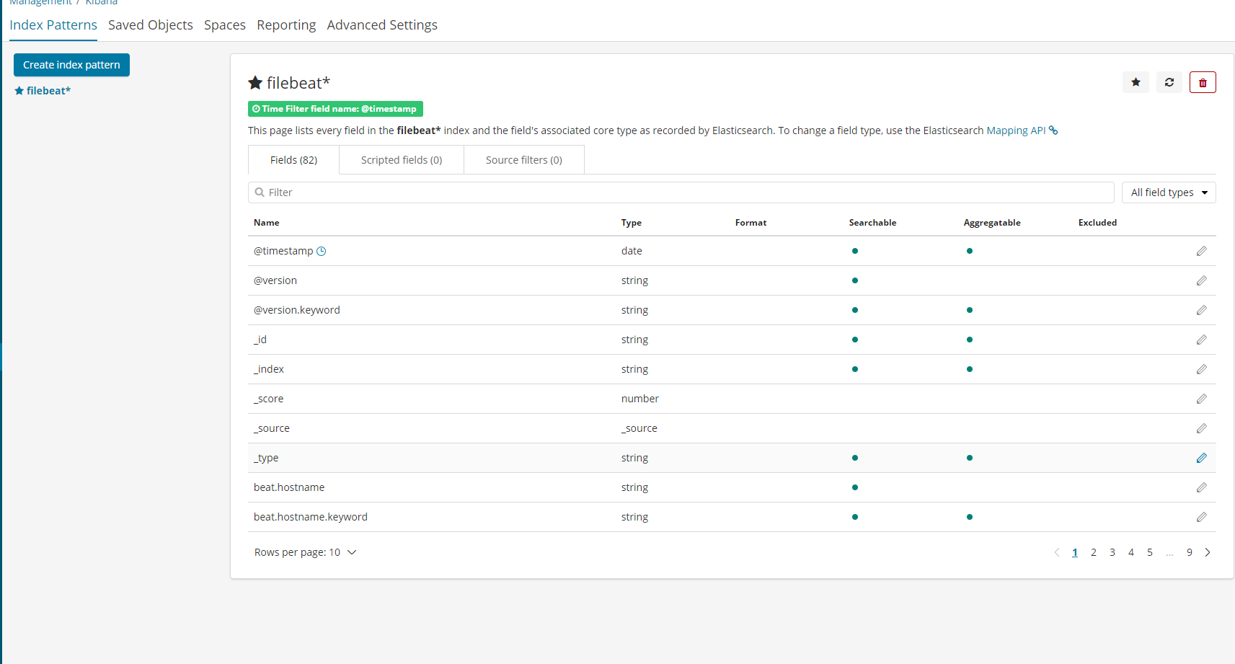Viewport: 1235px width, 664px height.
Task: Open filebeat* index pattern in sidebar
Action: [43, 91]
